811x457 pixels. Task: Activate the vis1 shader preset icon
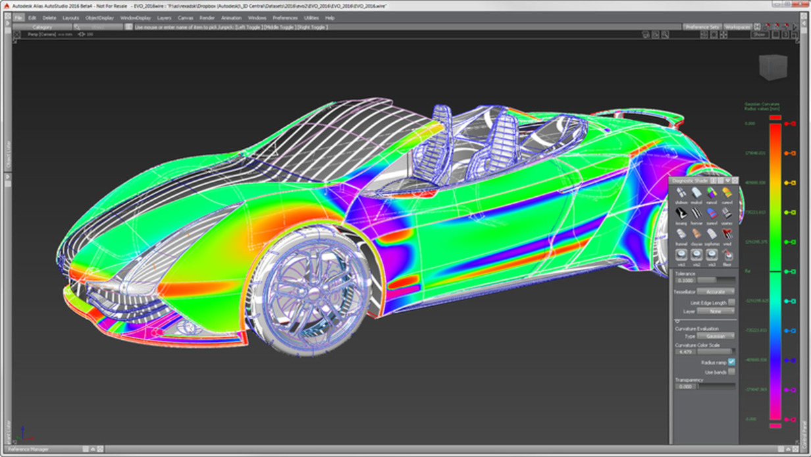tap(681, 255)
